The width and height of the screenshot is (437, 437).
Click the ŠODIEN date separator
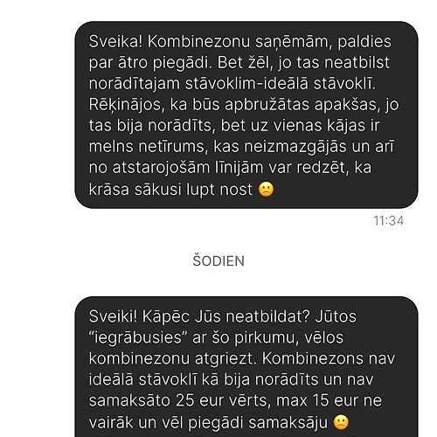click(218, 261)
